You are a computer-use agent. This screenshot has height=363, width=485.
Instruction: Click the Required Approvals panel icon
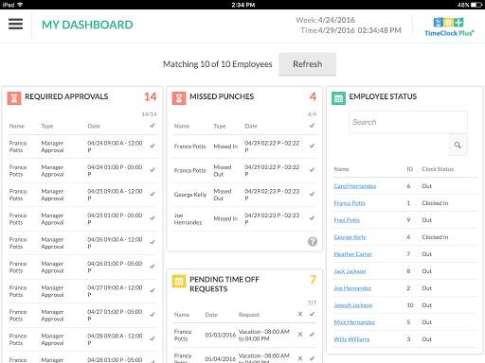pyautogui.click(x=14, y=98)
